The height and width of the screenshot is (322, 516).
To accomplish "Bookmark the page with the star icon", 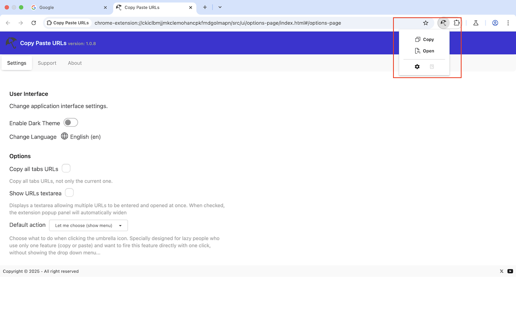I will (x=426, y=23).
